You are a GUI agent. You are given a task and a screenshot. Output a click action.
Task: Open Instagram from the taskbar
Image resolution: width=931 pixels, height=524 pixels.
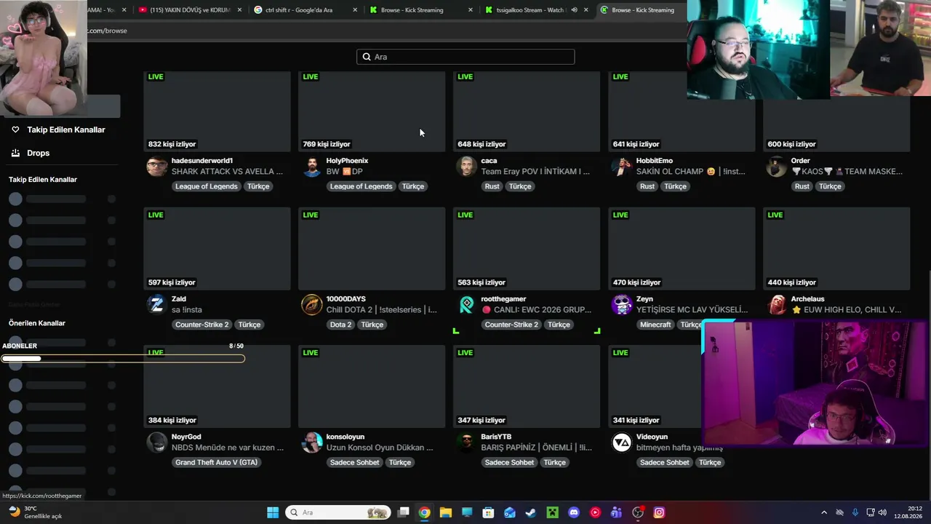coord(659,512)
